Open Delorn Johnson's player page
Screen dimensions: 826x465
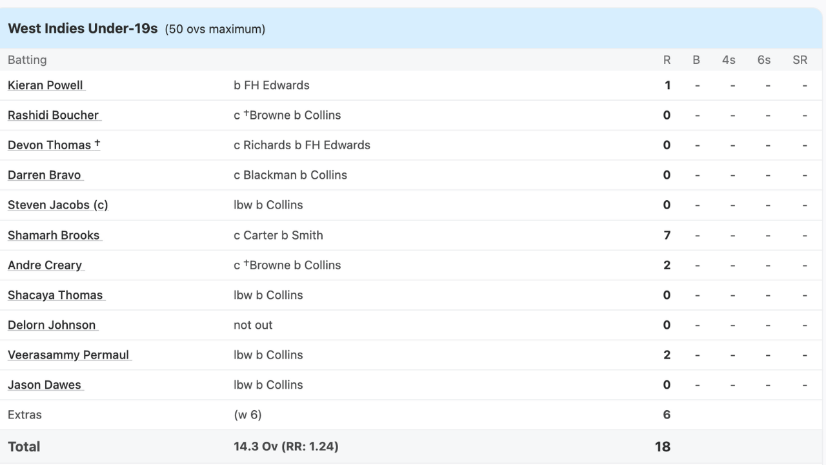pyautogui.click(x=52, y=325)
